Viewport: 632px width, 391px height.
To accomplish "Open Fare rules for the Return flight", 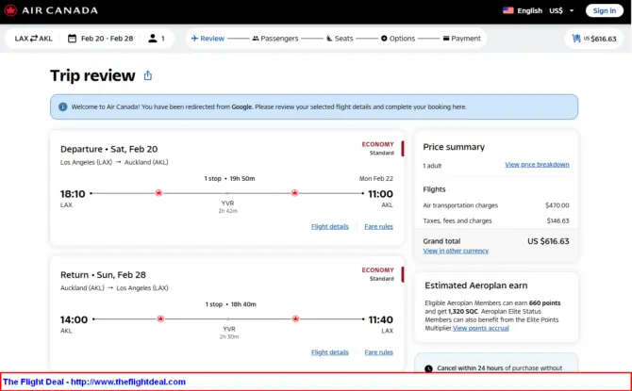I will [378, 352].
